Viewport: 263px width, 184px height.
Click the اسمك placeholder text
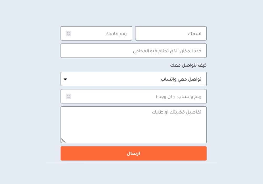(x=195, y=34)
